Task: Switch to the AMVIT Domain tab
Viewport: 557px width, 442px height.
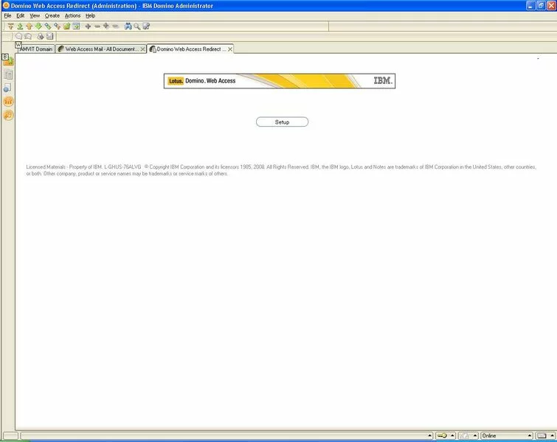Action: [35, 49]
